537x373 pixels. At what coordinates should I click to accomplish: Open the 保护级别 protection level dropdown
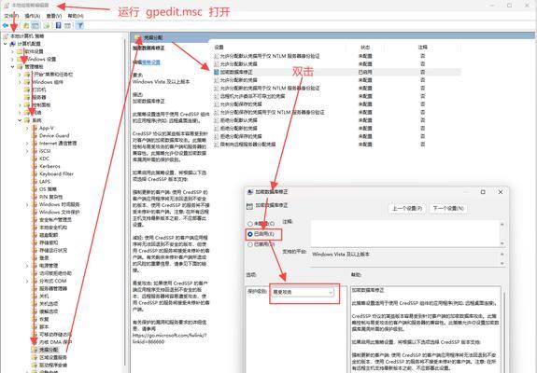click(x=303, y=292)
